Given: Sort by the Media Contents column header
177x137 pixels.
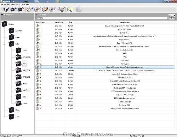Looking at the screenshot, I should pyautogui.click(x=125, y=22).
